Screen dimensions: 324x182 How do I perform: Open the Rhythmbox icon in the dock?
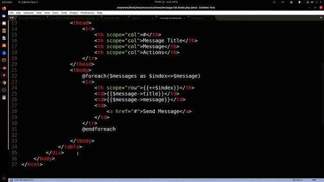point(4,31)
